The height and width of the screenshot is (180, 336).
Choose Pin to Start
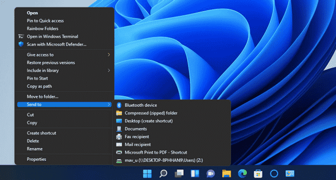click(37, 78)
